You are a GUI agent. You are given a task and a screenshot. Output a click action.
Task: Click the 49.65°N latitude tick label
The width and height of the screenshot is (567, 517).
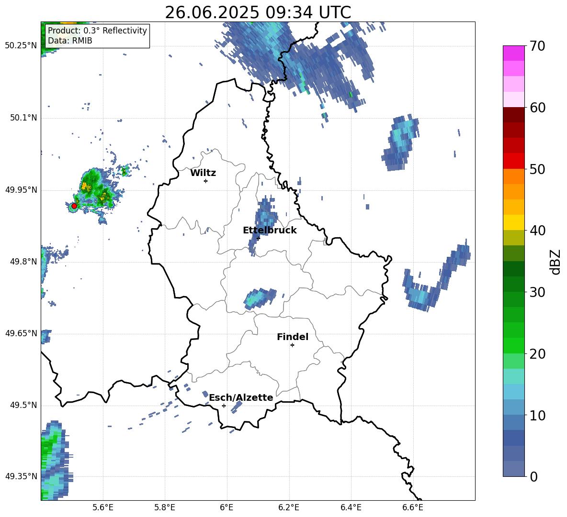[21, 333]
